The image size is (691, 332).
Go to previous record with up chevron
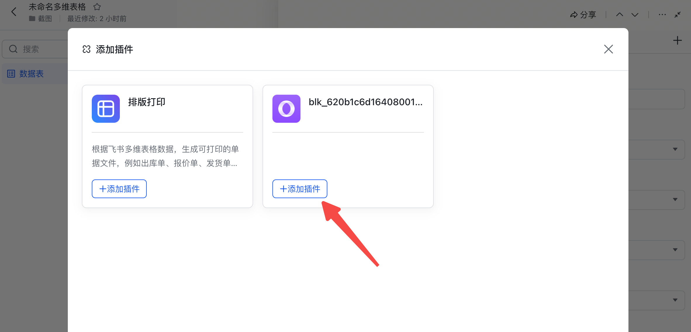[619, 15]
